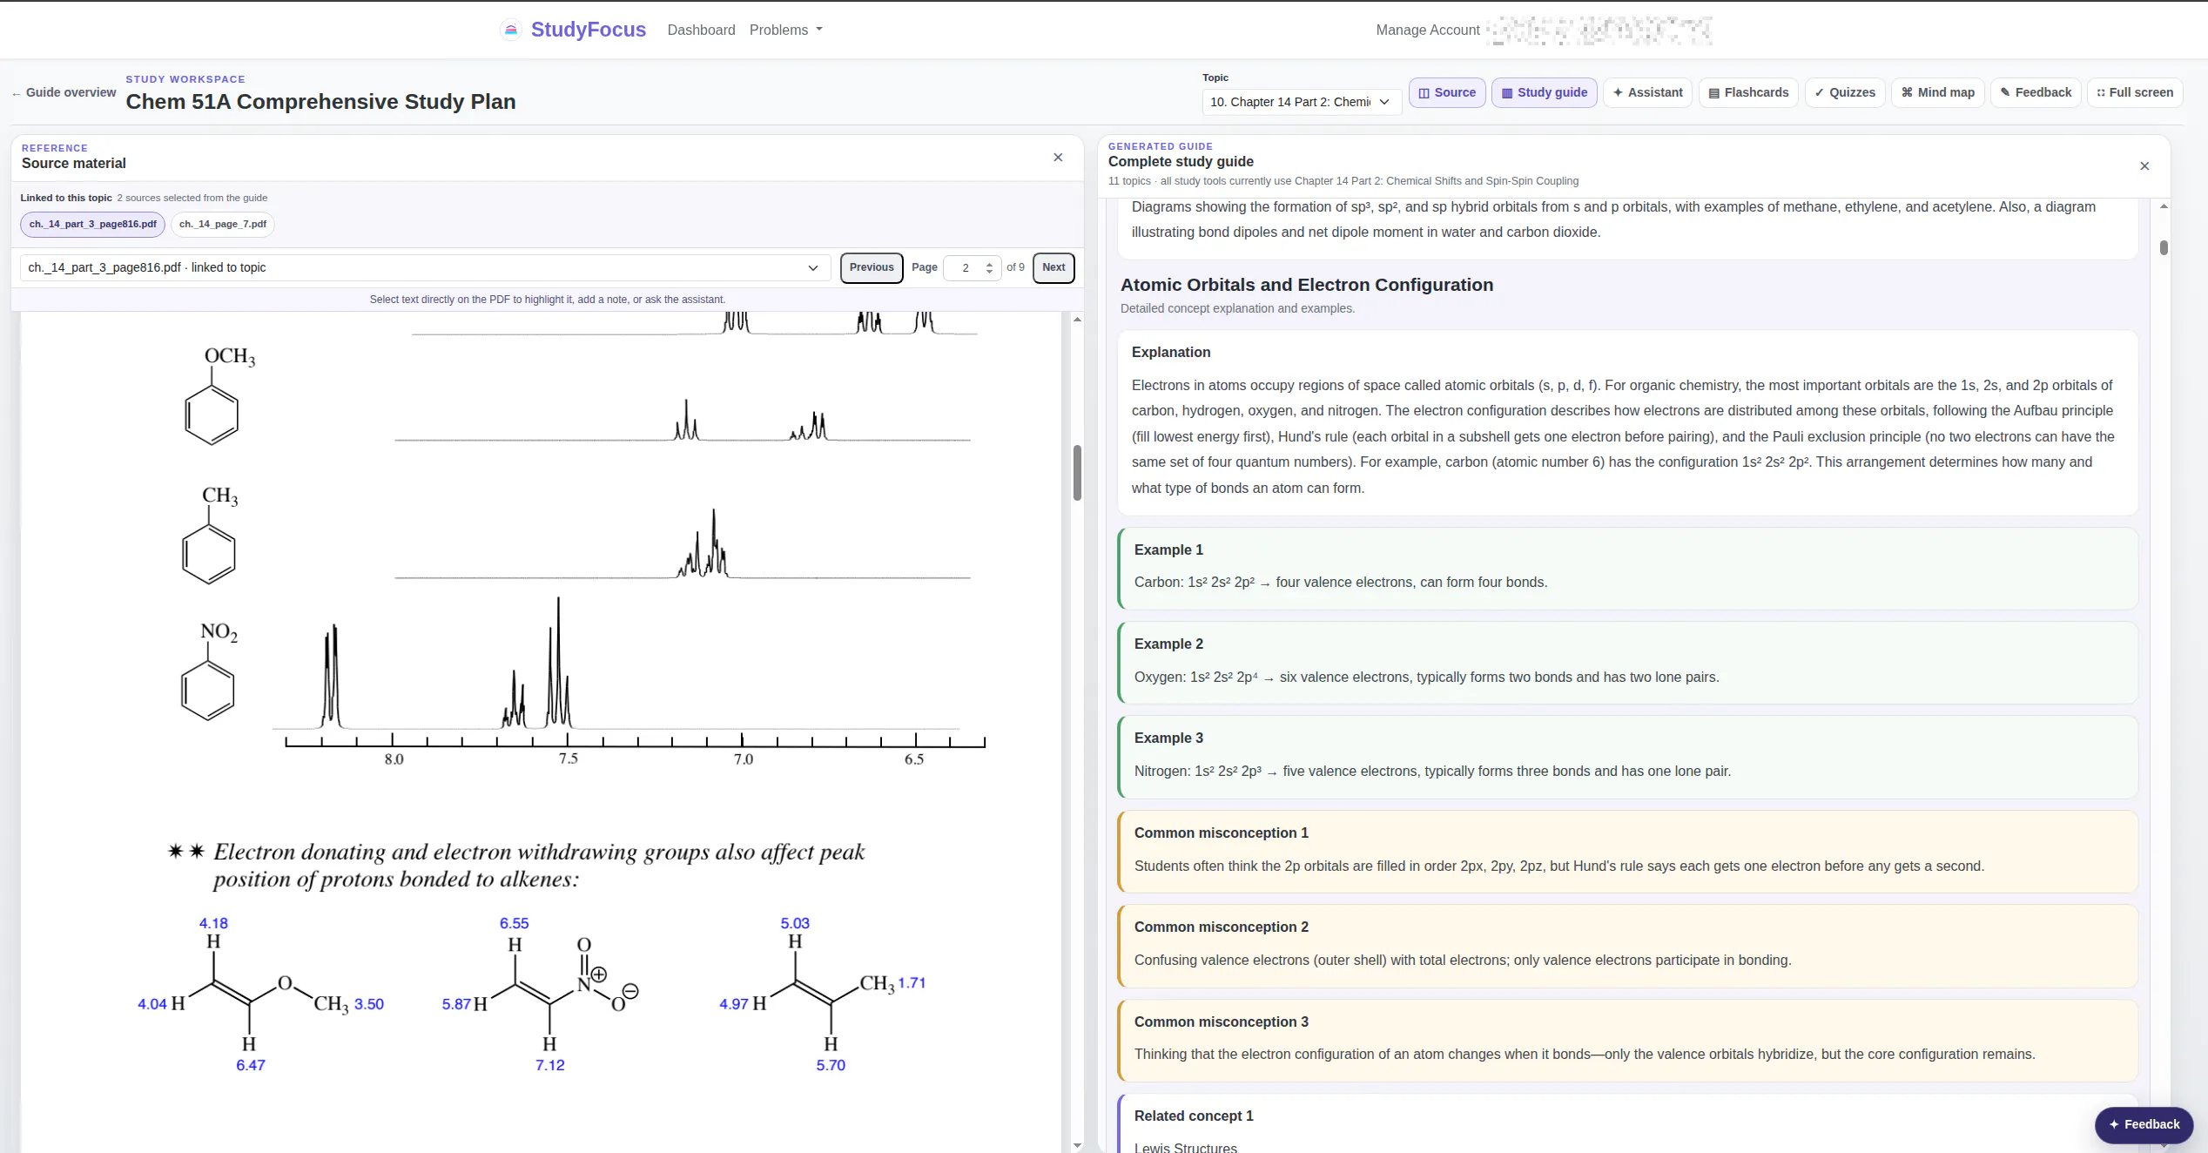This screenshot has width=2208, height=1153.
Task: Open the Mind map view
Action: click(1937, 92)
